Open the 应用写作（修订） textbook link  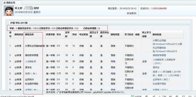click(161, 80)
